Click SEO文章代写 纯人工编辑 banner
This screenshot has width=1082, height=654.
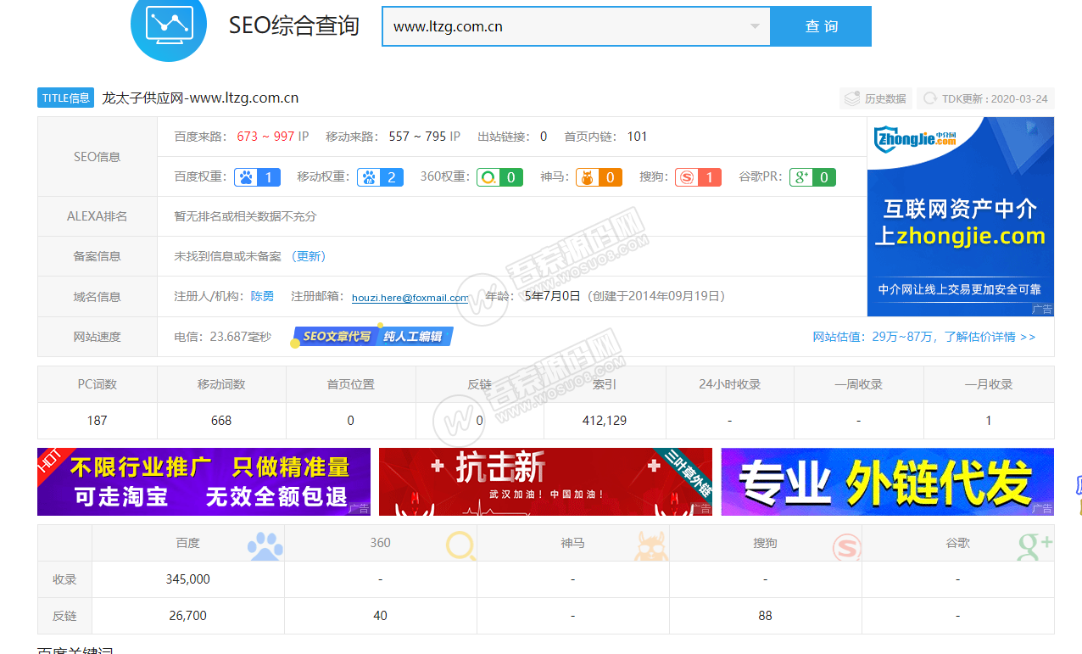click(x=372, y=336)
